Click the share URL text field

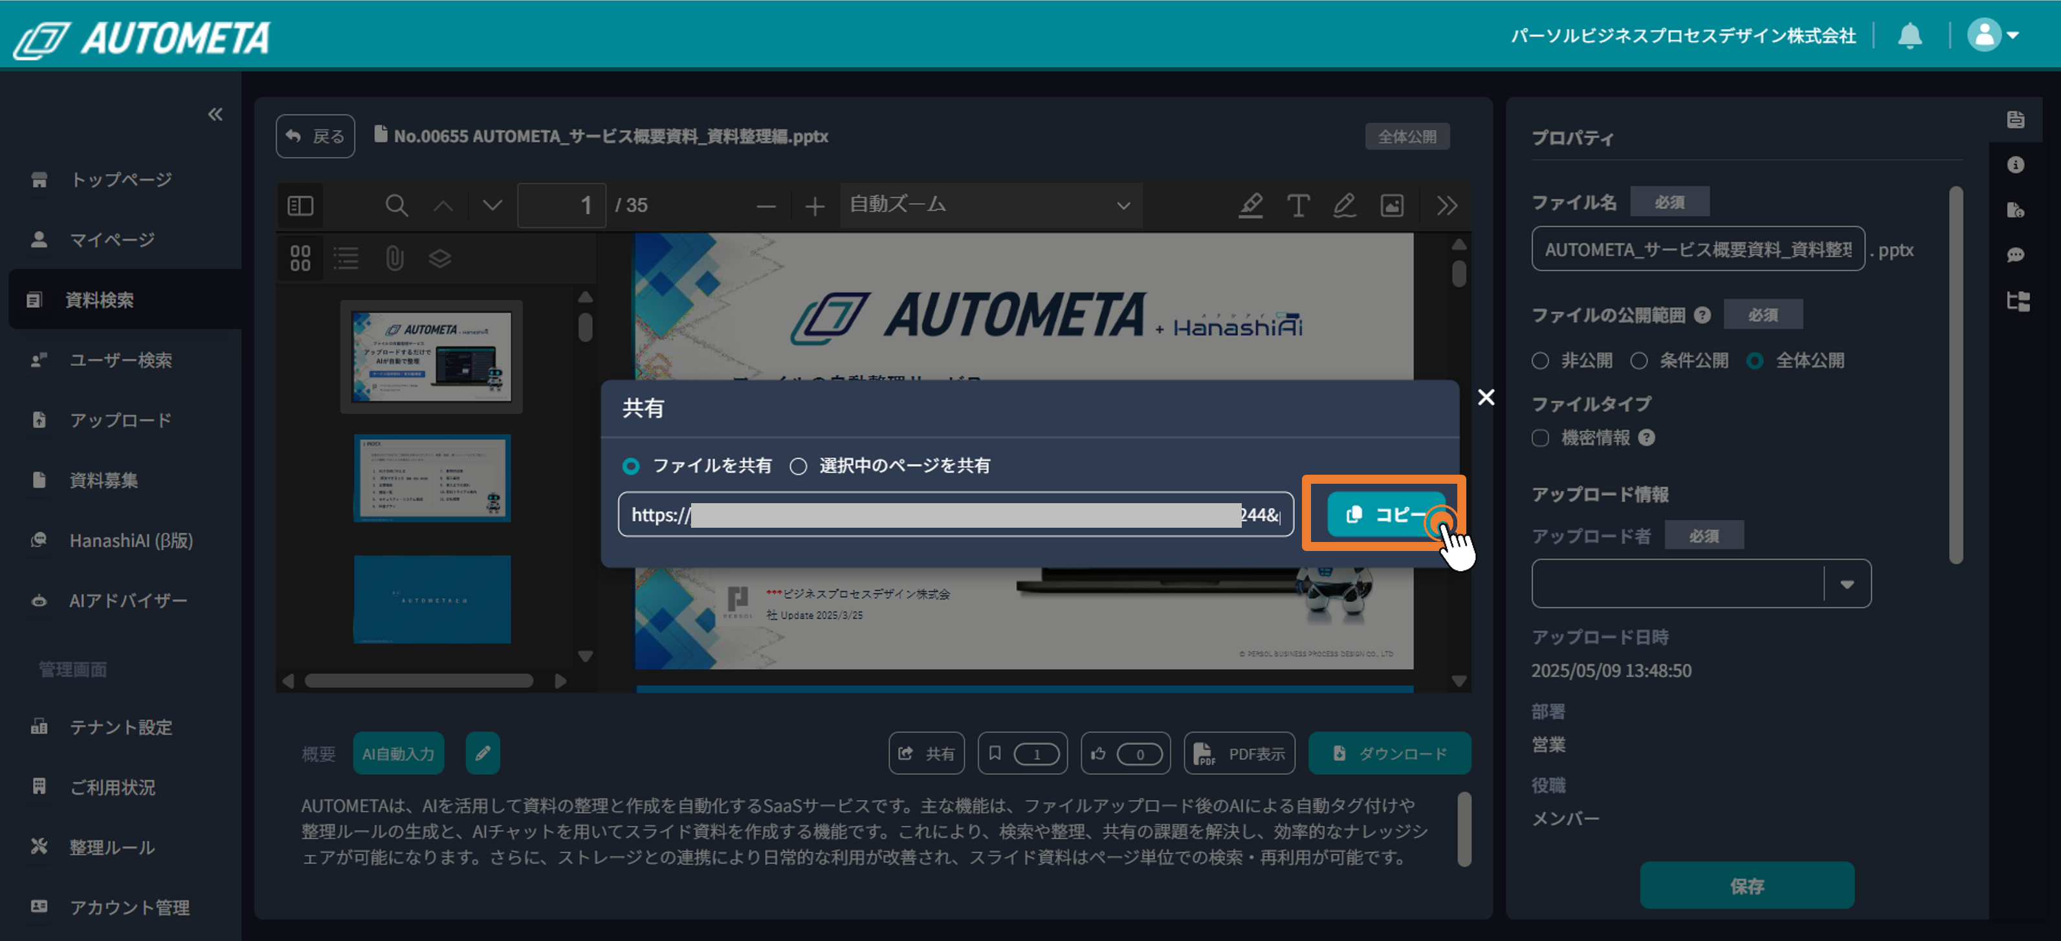(955, 514)
